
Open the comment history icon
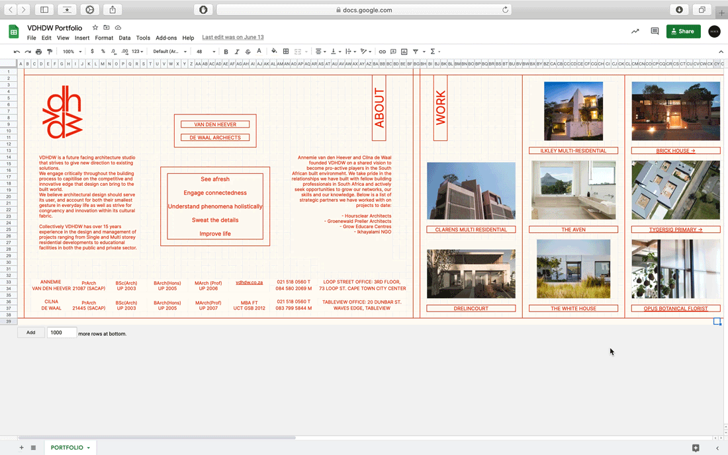[655, 31]
